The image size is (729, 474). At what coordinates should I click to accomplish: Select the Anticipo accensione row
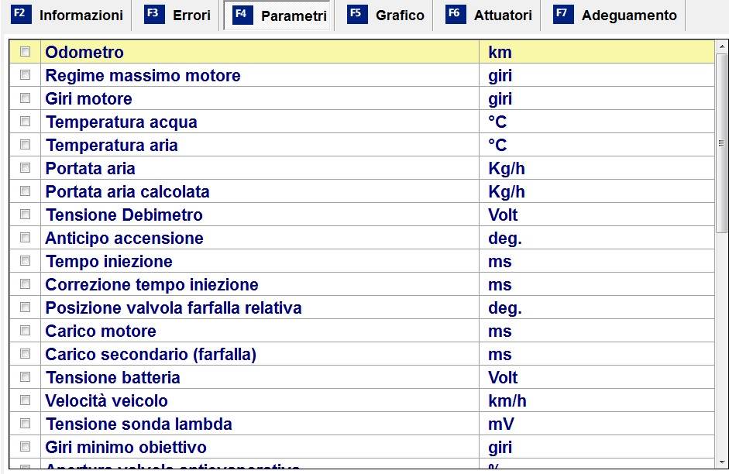362,238
